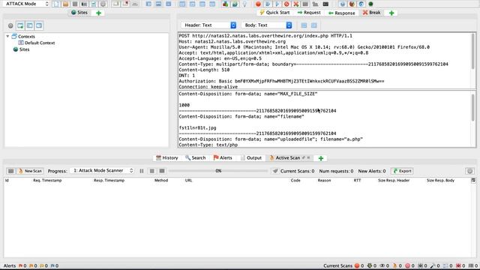Click the URL column header

(188, 180)
